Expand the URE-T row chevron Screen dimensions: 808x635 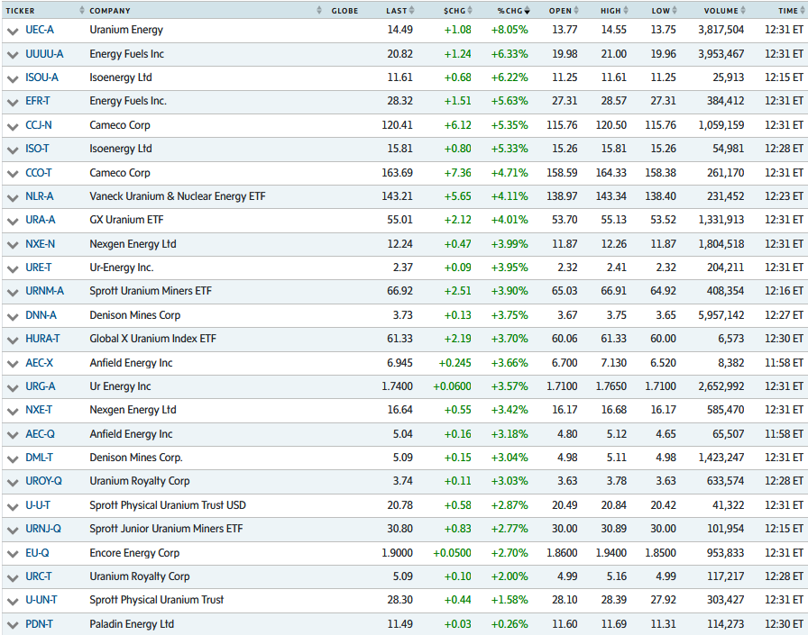click(x=13, y=268)
